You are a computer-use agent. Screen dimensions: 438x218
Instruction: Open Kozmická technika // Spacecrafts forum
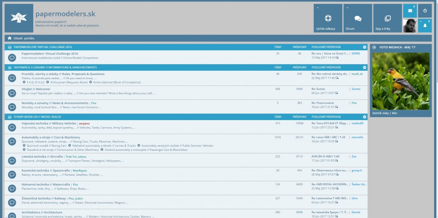pyautogui.click(x=46, y=170)
